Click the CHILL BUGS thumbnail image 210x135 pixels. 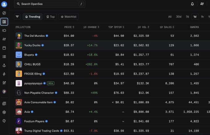pyautogui.click(x=19, y=64)
